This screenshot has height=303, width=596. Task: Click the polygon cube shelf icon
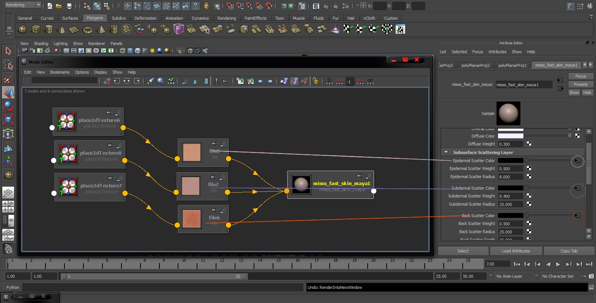[36, 29]
